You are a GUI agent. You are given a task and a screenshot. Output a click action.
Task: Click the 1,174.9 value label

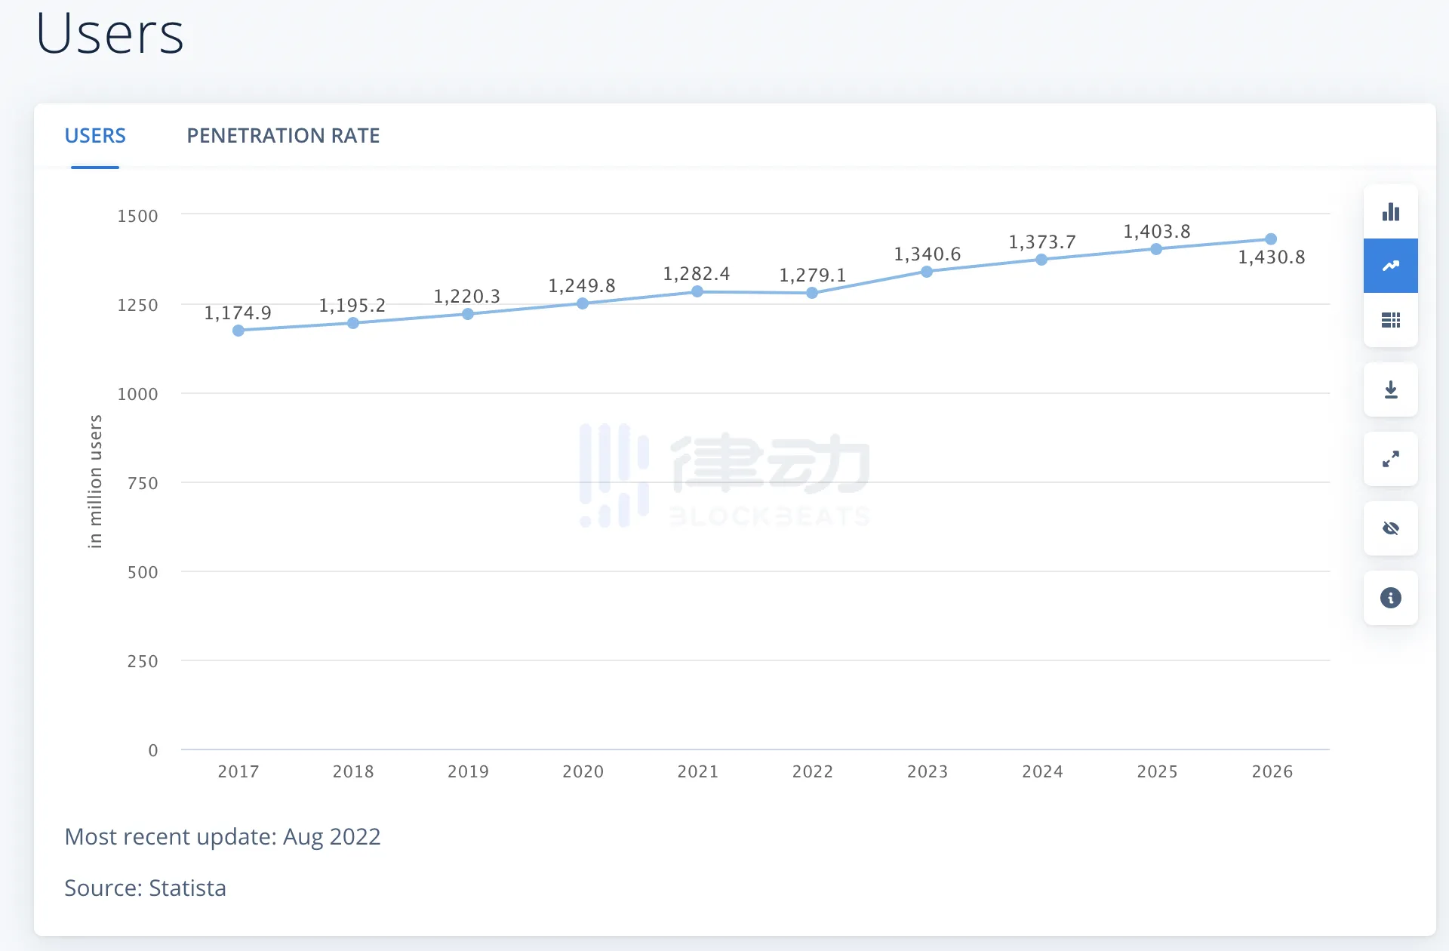point(238,312)
